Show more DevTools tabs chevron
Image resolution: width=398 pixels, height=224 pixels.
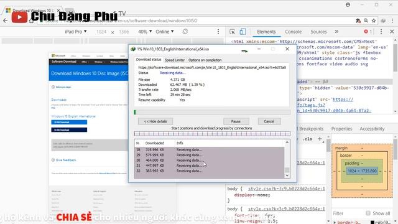[336, 32]
